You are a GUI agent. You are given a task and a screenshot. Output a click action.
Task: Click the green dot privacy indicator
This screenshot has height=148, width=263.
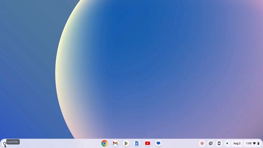click(x=227, y=143)
